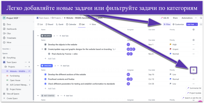Open the Projects folder in the sidebar
This screenshot has width=204, height=103.
(12, 67)
